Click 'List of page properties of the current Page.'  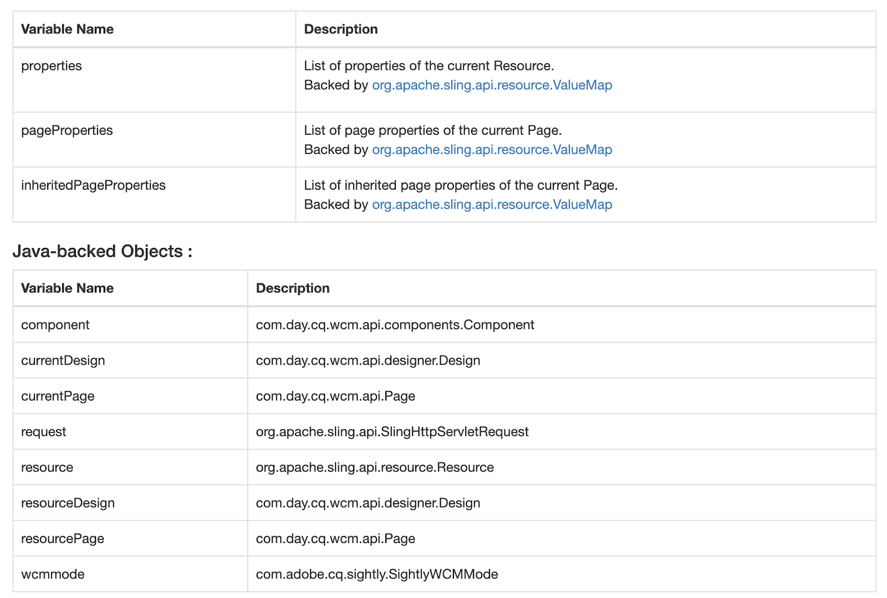coord(432,130)
